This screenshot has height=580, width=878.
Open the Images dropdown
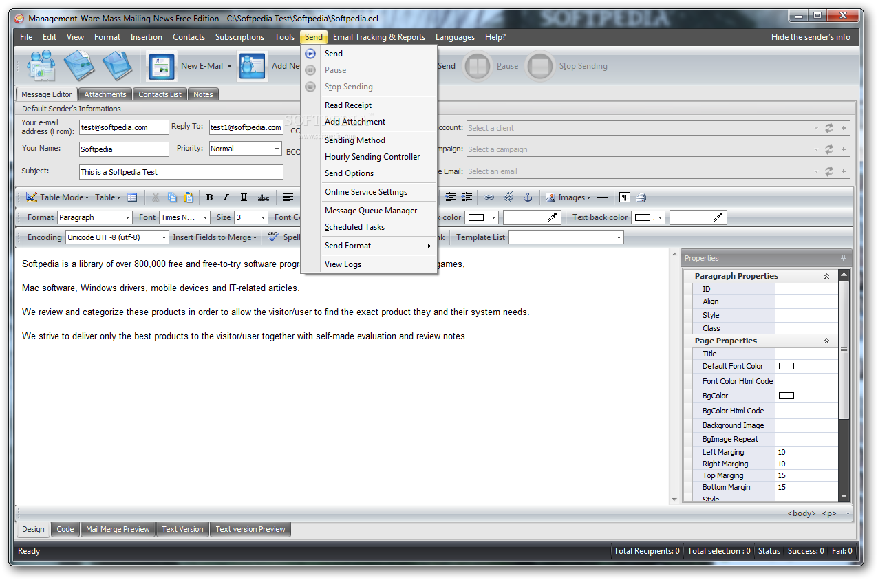(568, 197)
